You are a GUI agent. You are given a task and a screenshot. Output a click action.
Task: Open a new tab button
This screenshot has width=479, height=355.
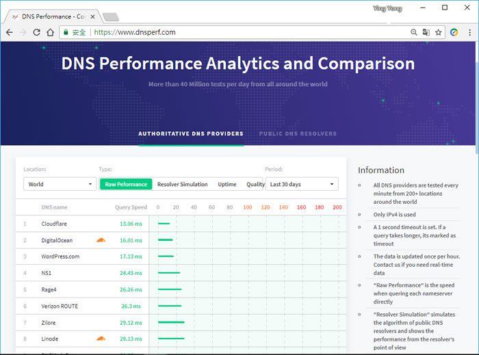[111, 17]
